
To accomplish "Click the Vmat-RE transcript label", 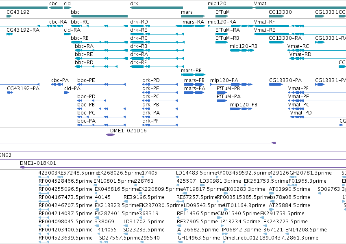I will tap(265, 30).
